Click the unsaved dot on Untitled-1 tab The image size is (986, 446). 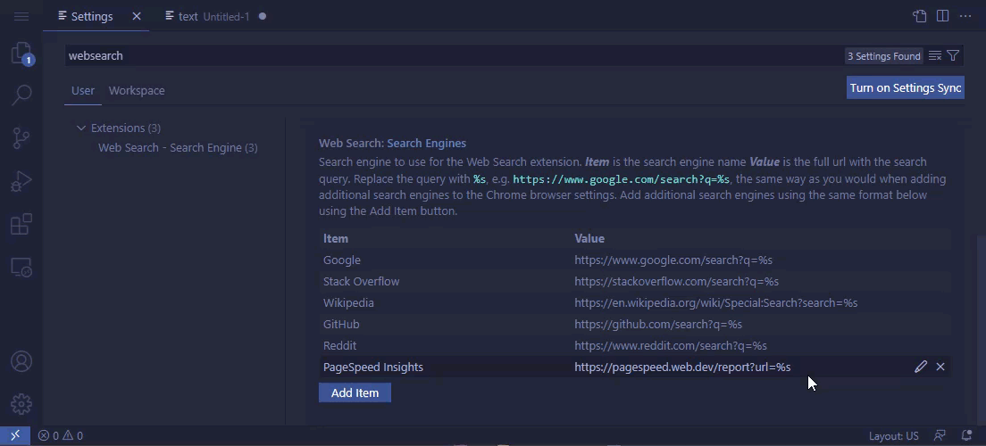[263, 16]
